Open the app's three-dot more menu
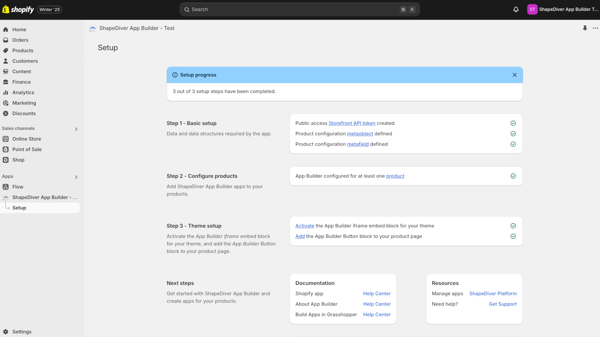600x337 pixels. (595, 28)
